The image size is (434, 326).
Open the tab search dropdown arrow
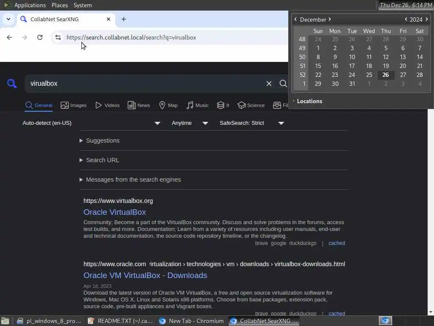(8, 19)
